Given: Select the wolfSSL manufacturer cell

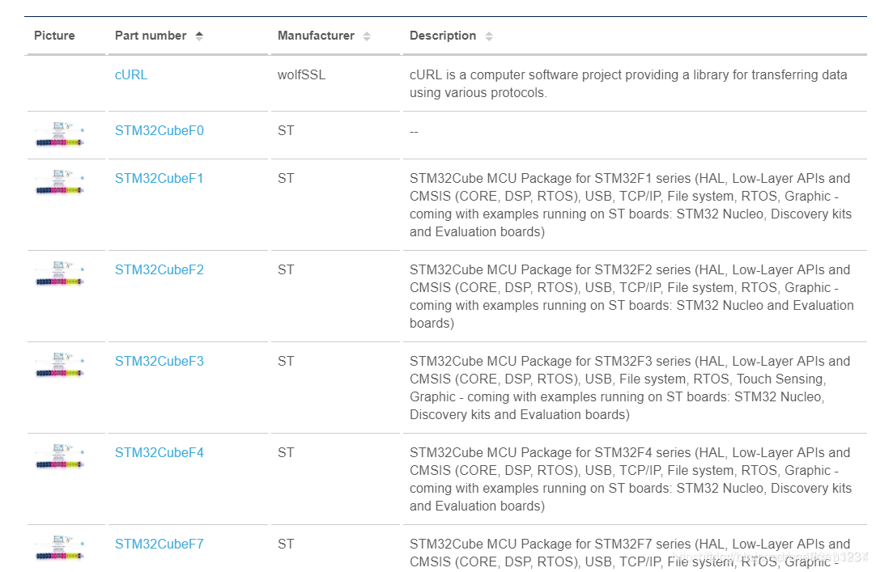Looking at the screenshot, I should pyautogui.click(x=301, y=74).
